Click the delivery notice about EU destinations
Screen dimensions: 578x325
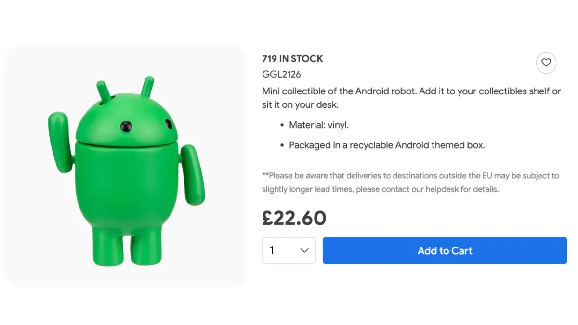(x=410, y=176)
